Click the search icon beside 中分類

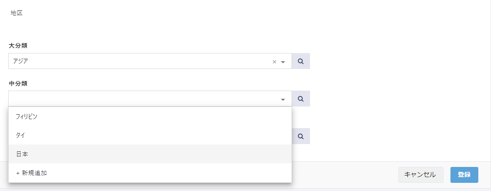coord(301,99)
